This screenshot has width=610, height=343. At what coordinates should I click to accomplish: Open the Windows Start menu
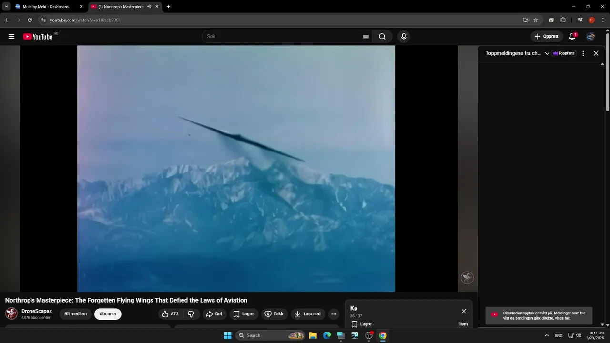[227, 335]
